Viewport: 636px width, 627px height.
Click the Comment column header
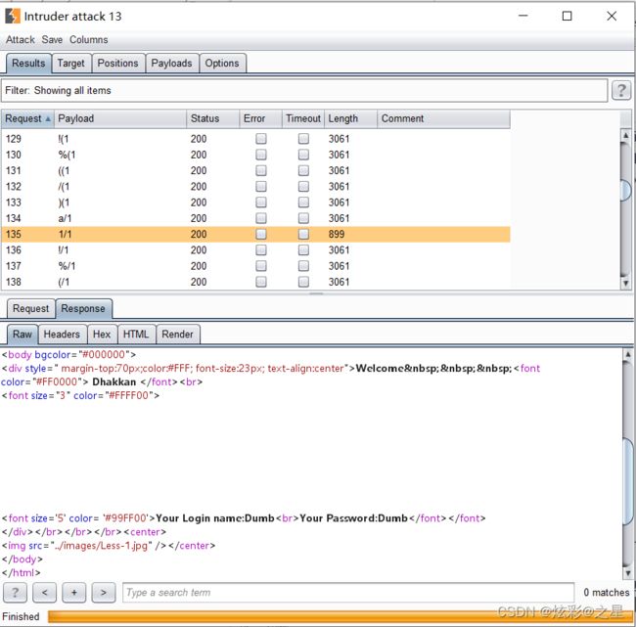pos(443,118)
